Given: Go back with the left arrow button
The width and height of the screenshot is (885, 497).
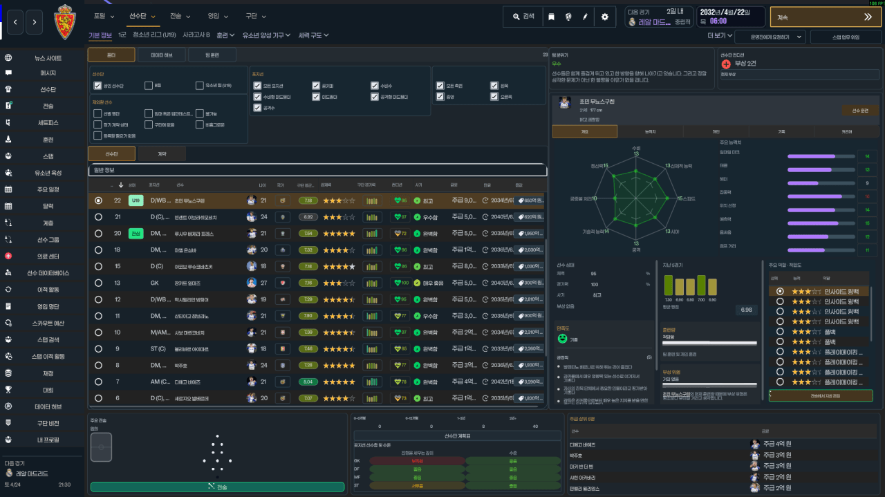Looking at the screenshot, I should (15, 22).
